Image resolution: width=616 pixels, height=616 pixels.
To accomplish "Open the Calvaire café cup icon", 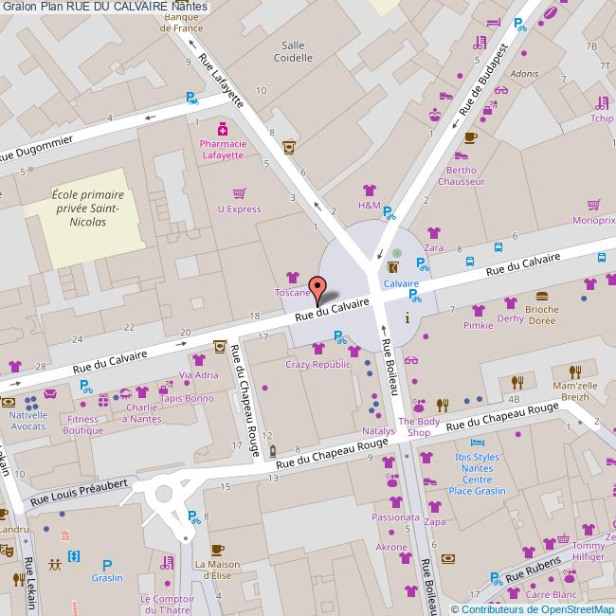I will [393, 267].
